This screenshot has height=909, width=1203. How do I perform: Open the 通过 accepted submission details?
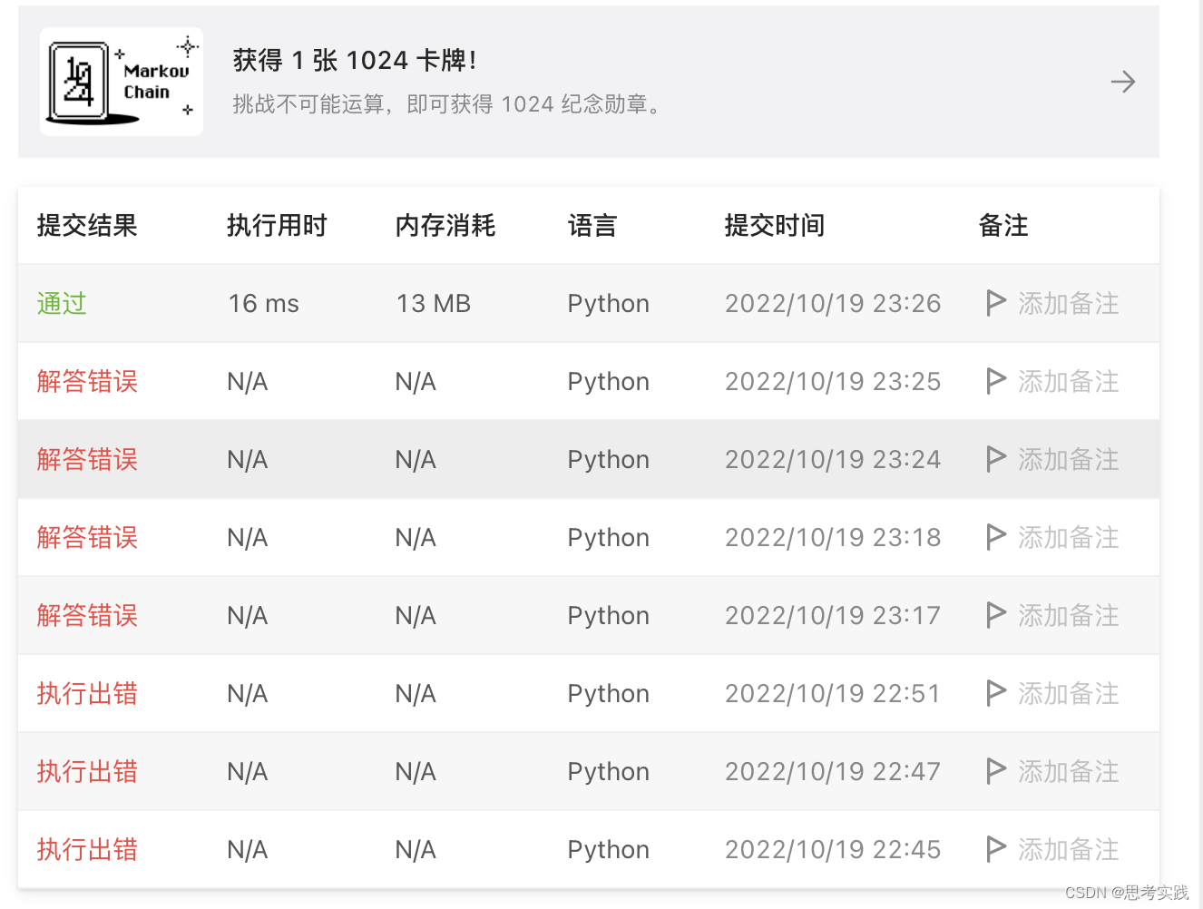(x=61, y=303)
